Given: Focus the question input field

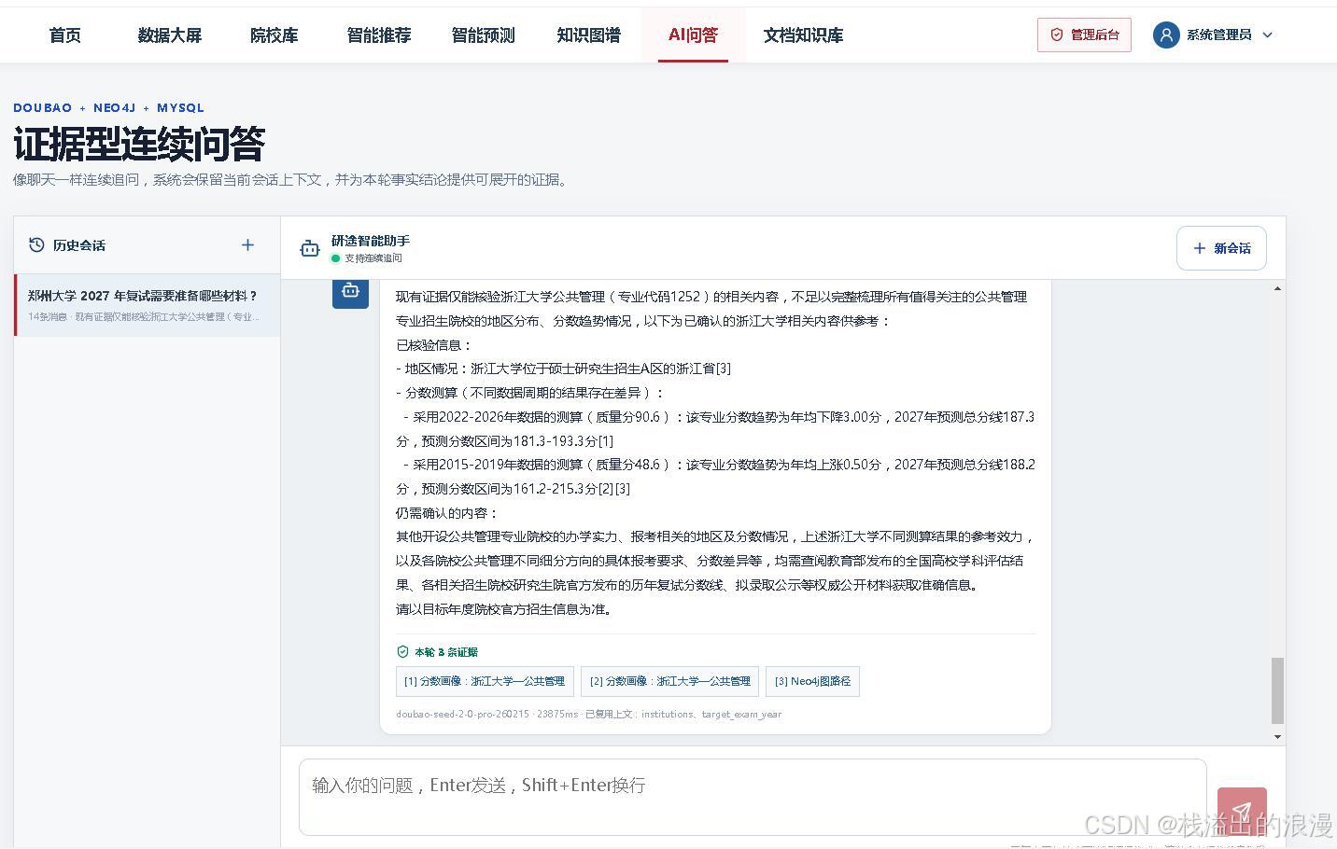Looking at the screenshot, I should pos(753,797).
